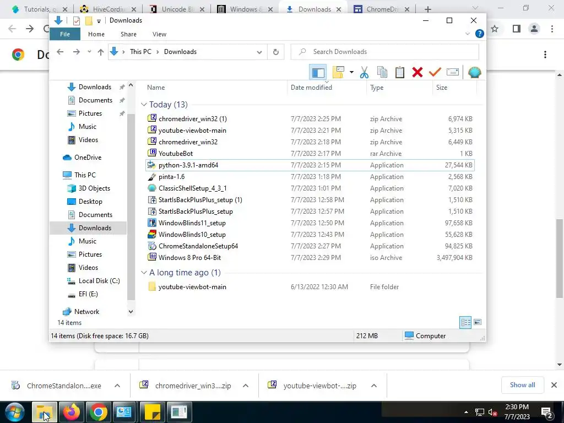The width and height of the screenshot is (564, 423).
Task: Open Firefox from taskbar
Action: pyautogui.click(x=71, y=412)
